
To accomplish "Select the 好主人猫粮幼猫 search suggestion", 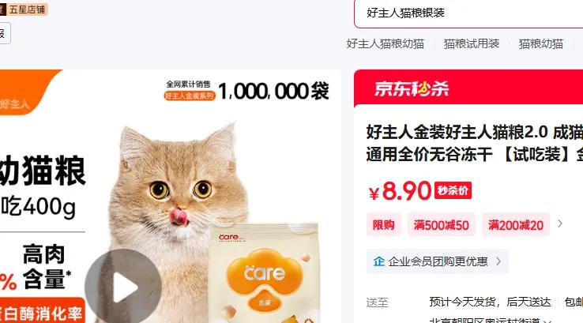I will (386, 44).
